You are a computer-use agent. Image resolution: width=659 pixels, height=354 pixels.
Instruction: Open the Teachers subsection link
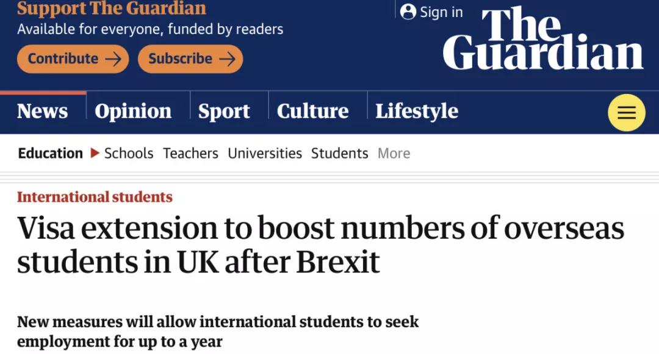tap(190, 153)
